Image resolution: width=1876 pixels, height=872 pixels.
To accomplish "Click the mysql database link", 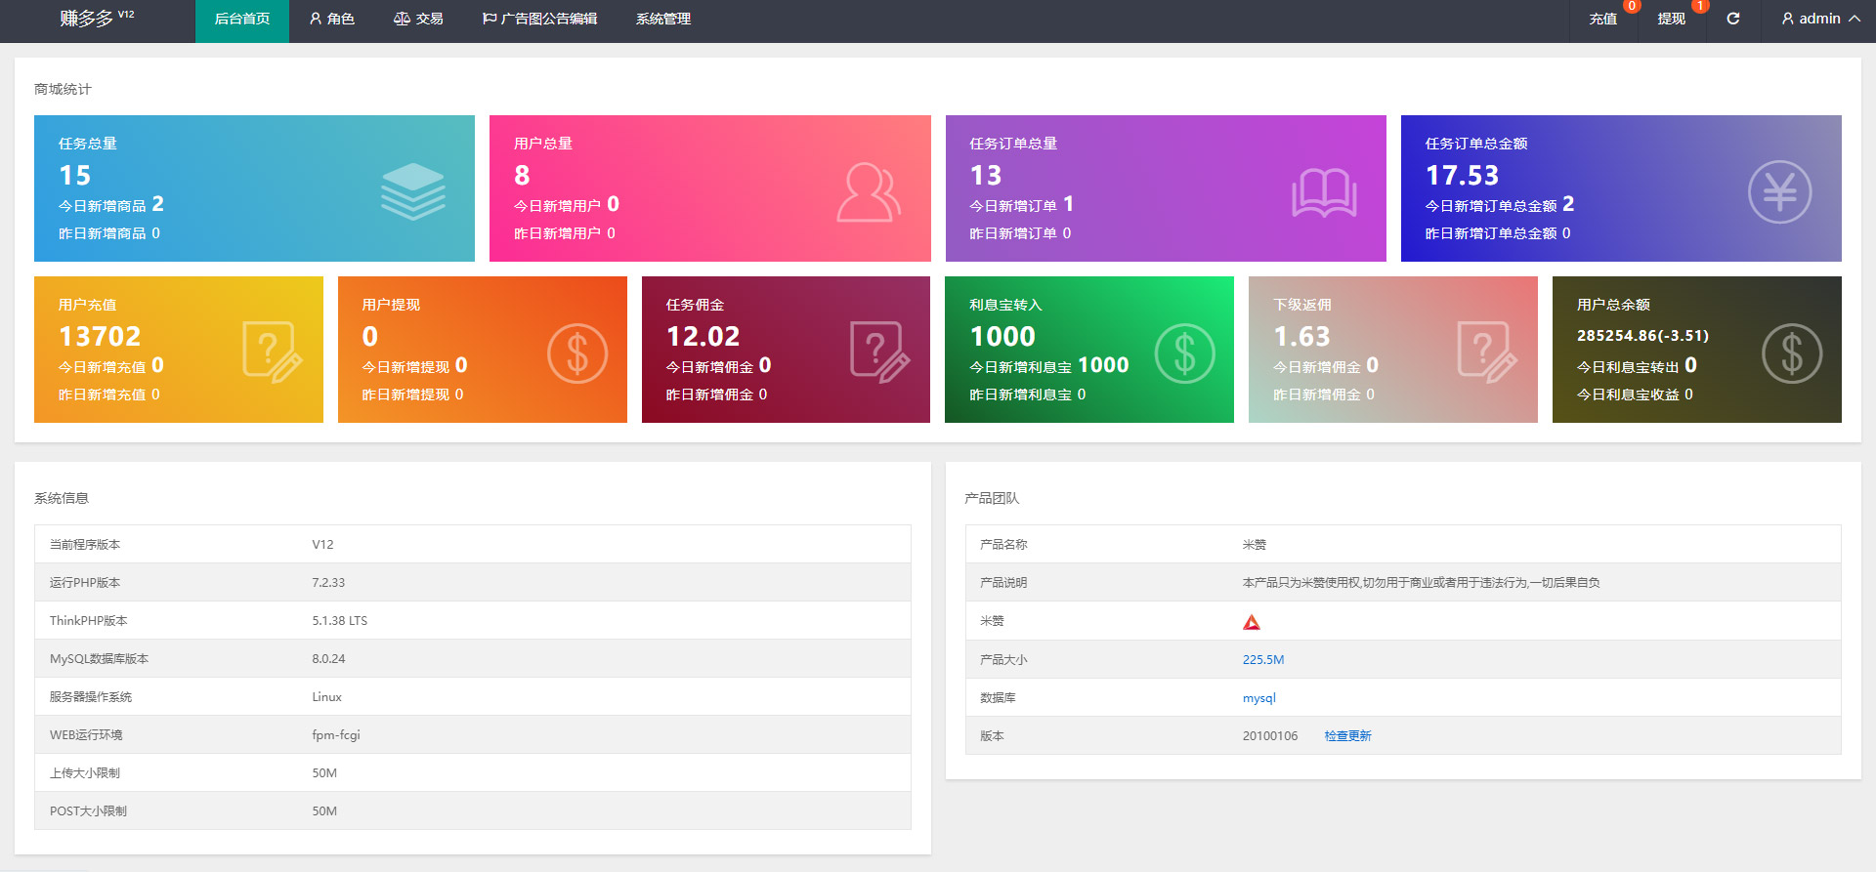I will (1258, 697).
